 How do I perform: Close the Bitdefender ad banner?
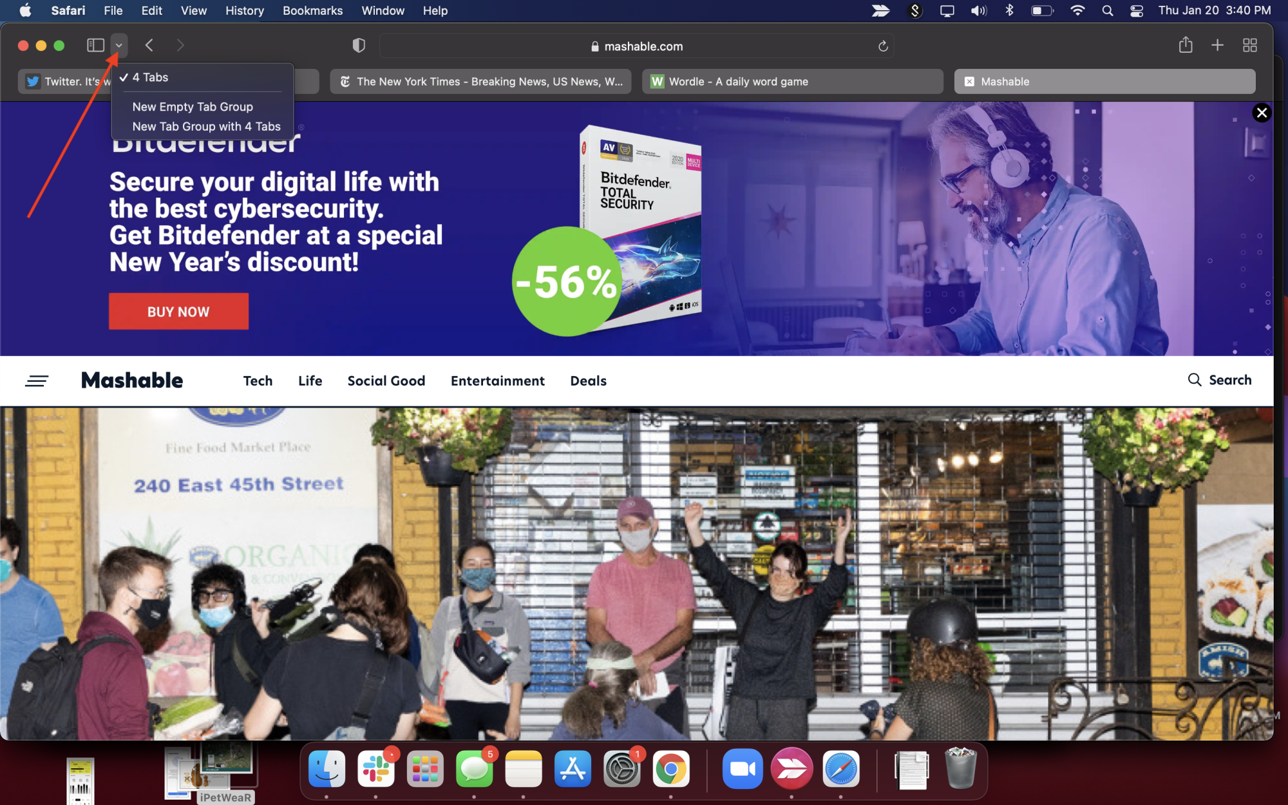(1262, 113)
